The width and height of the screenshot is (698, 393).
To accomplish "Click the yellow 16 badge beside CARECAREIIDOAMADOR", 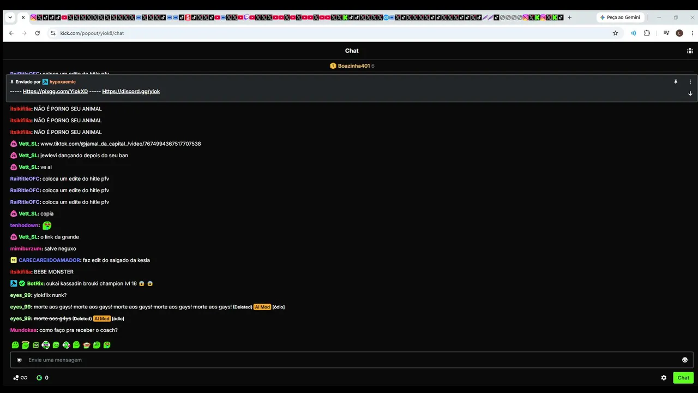I will 14,260.
